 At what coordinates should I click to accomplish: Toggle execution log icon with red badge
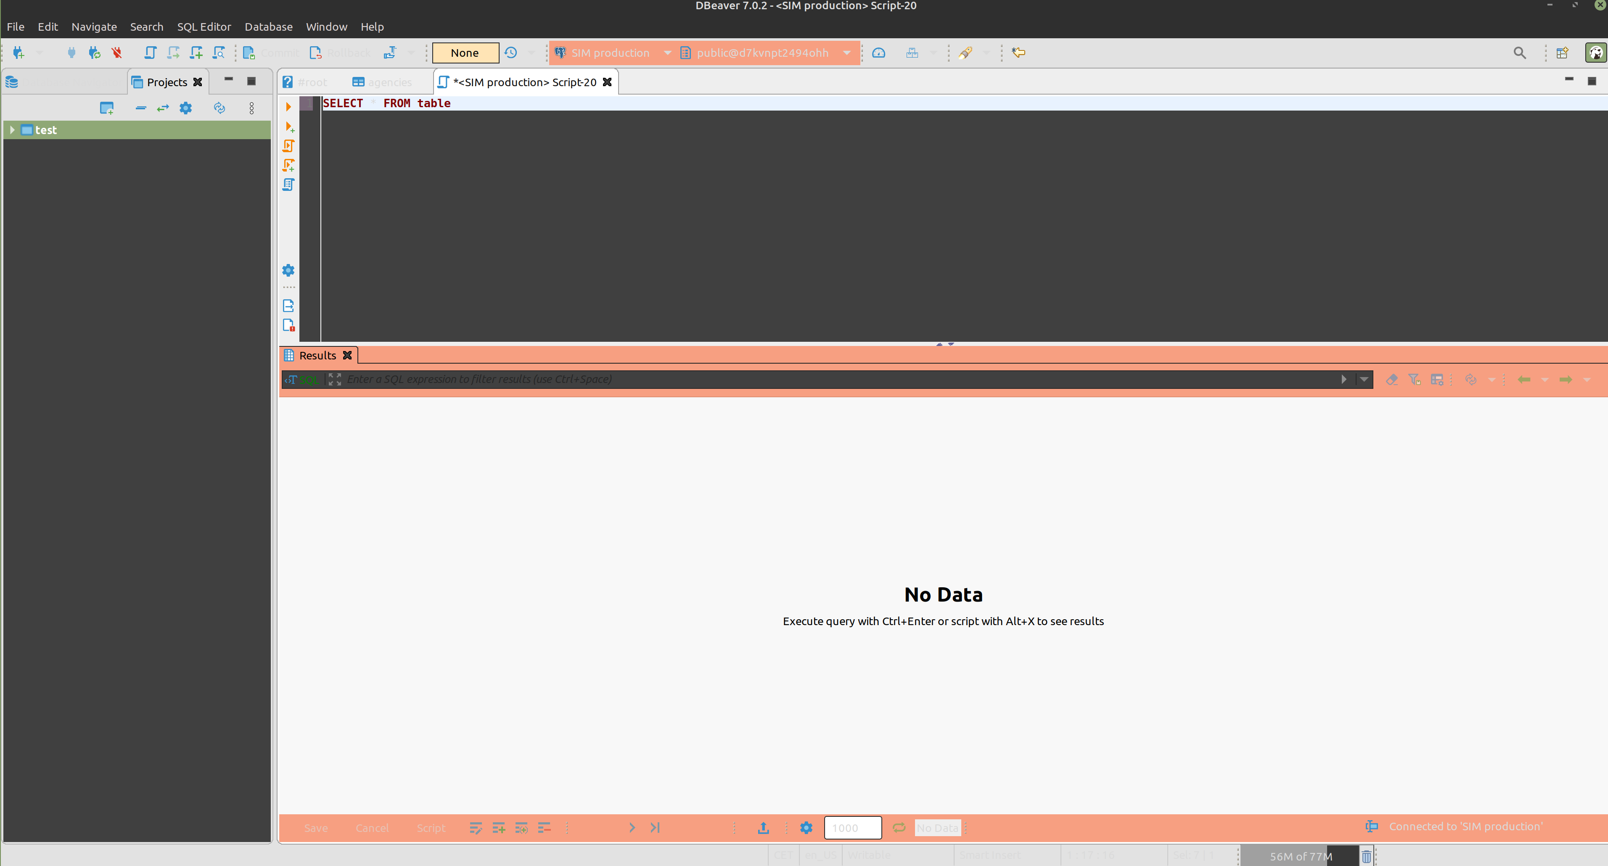point(288,325)
